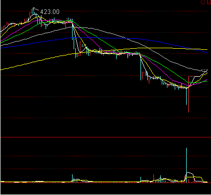This screenshot has height=195, width=211.
Task: Click the red divider between price and volume panes
Action: click(105, 137)
